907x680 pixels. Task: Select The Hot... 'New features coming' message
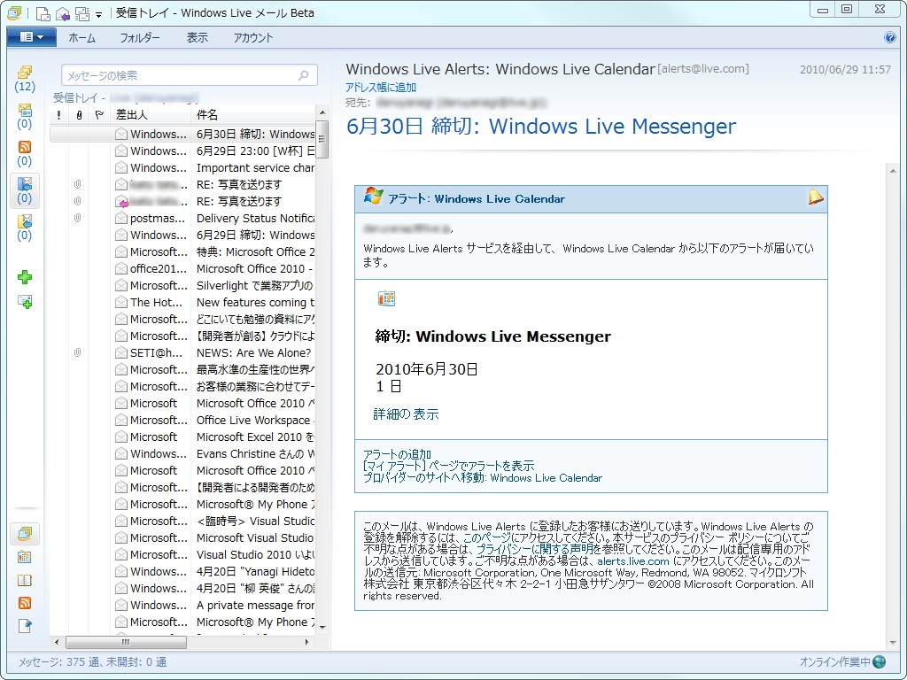click(x=182, y=303)
